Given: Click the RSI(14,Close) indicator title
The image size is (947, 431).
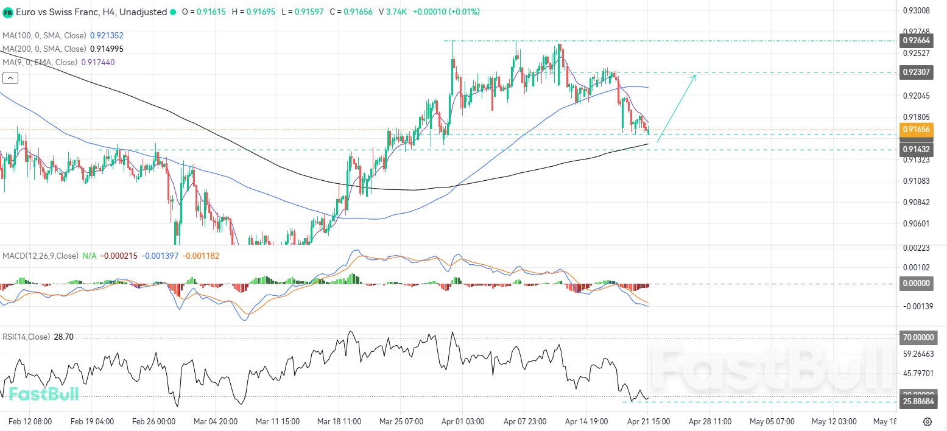Looking at the screenshot, I should point(26,337).
